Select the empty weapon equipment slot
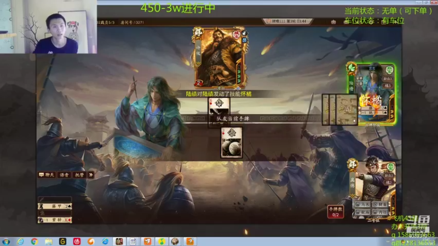The image size is (438, 246). (x=55, y=199)
